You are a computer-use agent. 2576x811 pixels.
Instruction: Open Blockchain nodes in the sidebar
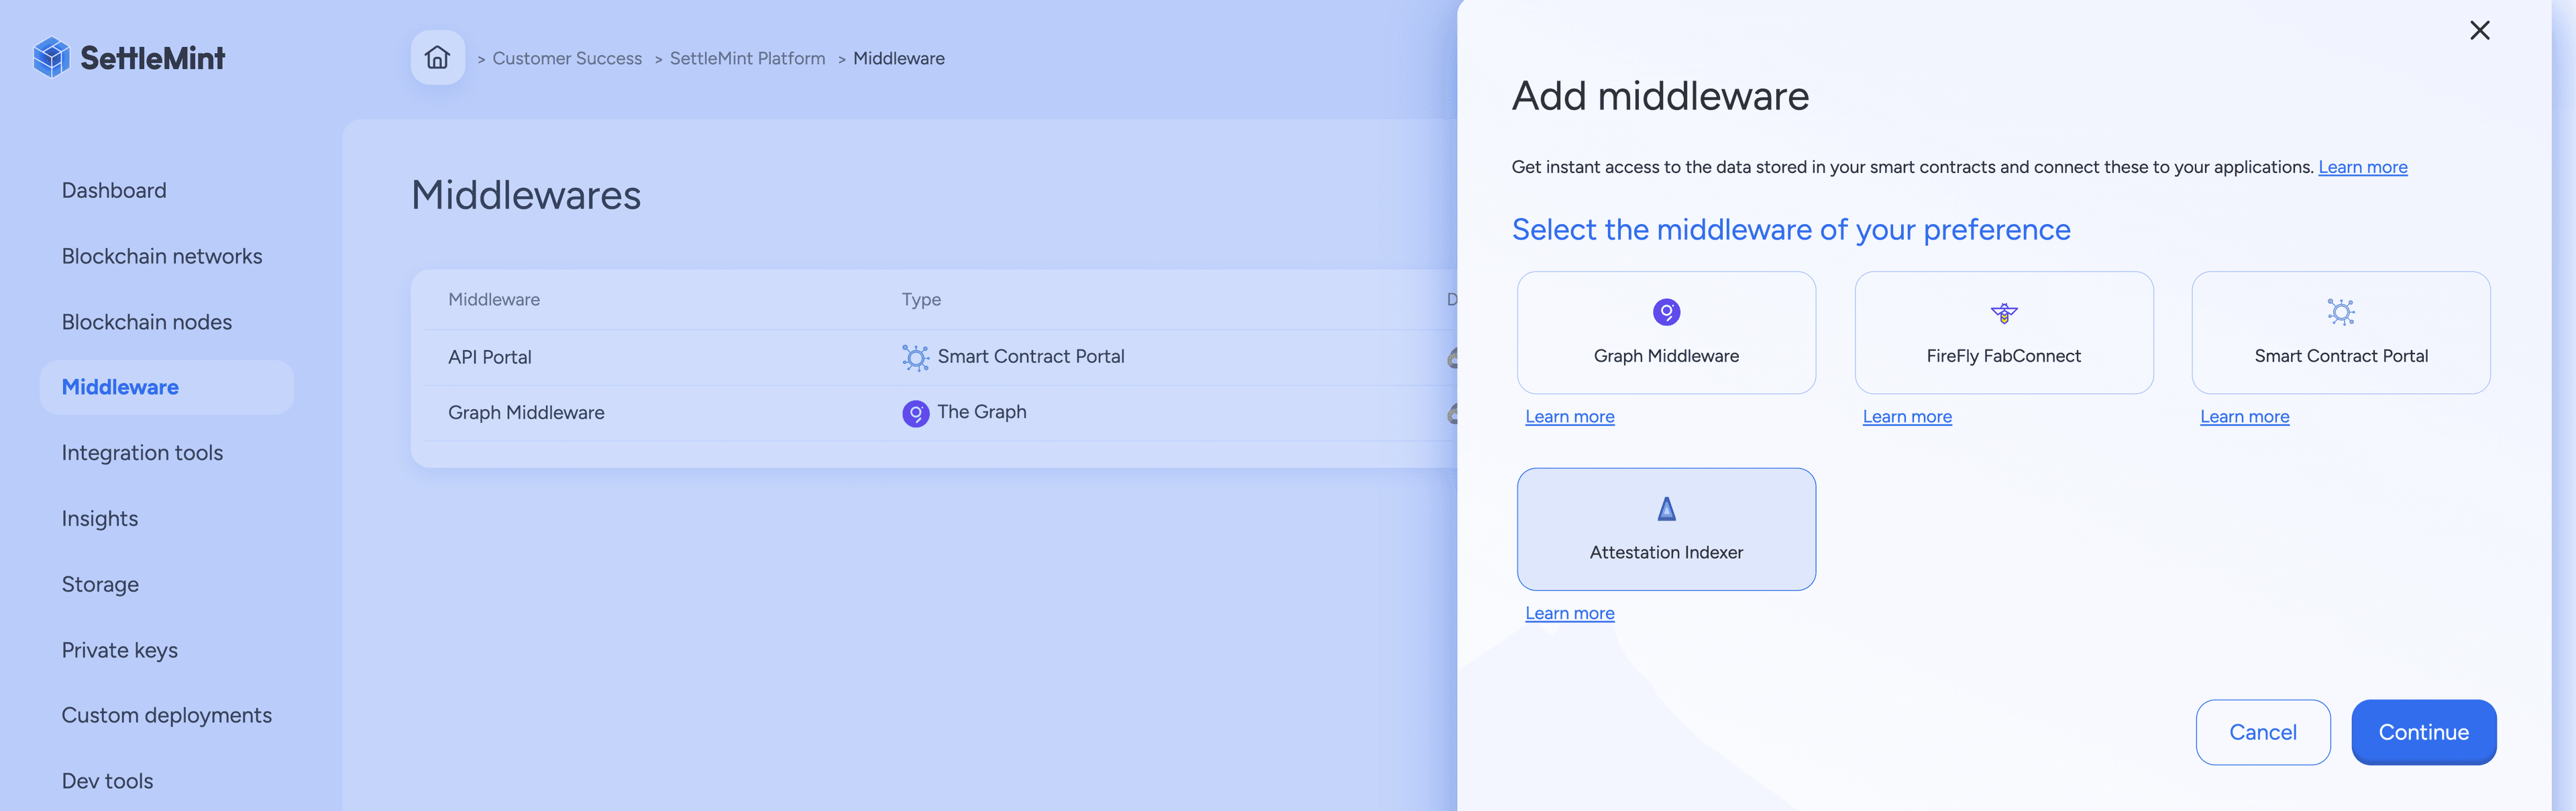pyautogui.click(x=147, y=322)
